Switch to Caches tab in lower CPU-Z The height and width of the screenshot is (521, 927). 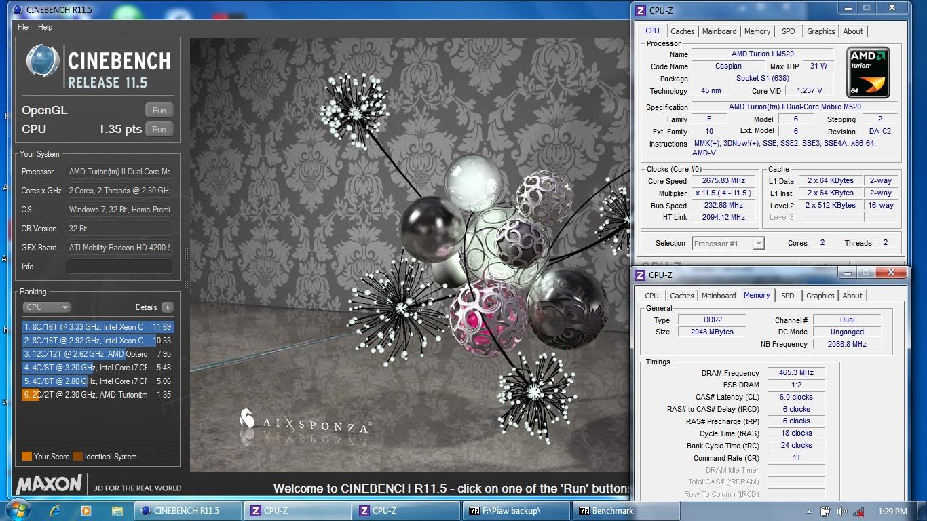click(x=682, y=296)
